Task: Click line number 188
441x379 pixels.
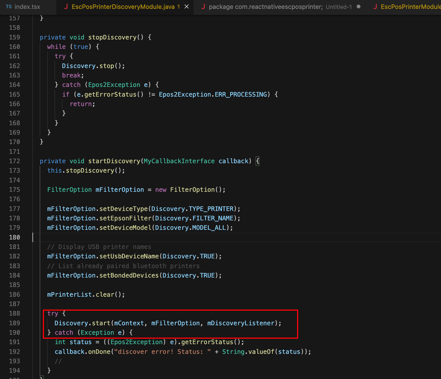Action: [15, 313]
